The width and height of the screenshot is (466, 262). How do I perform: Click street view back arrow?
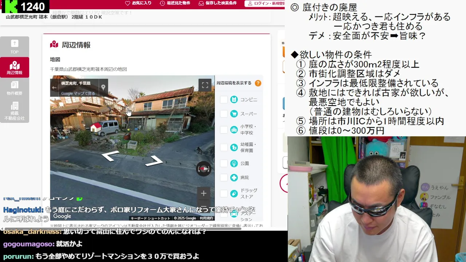click(x=54, y=87)
